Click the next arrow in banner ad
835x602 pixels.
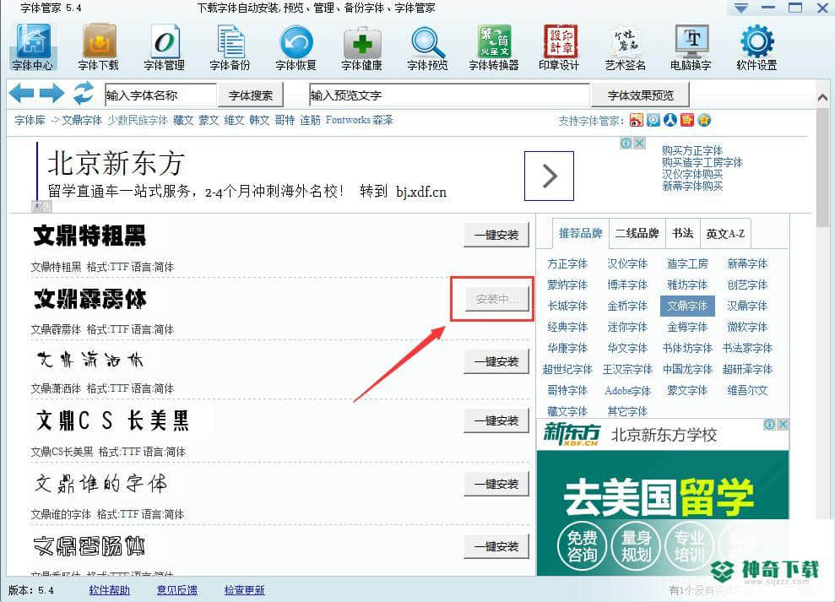coord(549,176)
